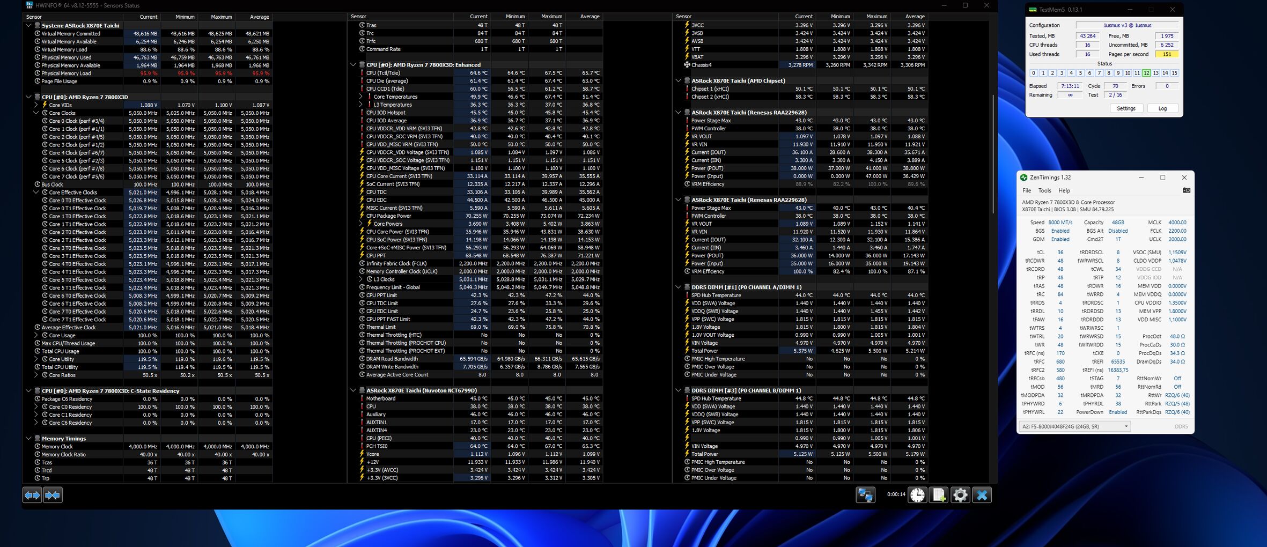Click the 8000 MT/s speed value in ZenTimings

click(1060, 223)
